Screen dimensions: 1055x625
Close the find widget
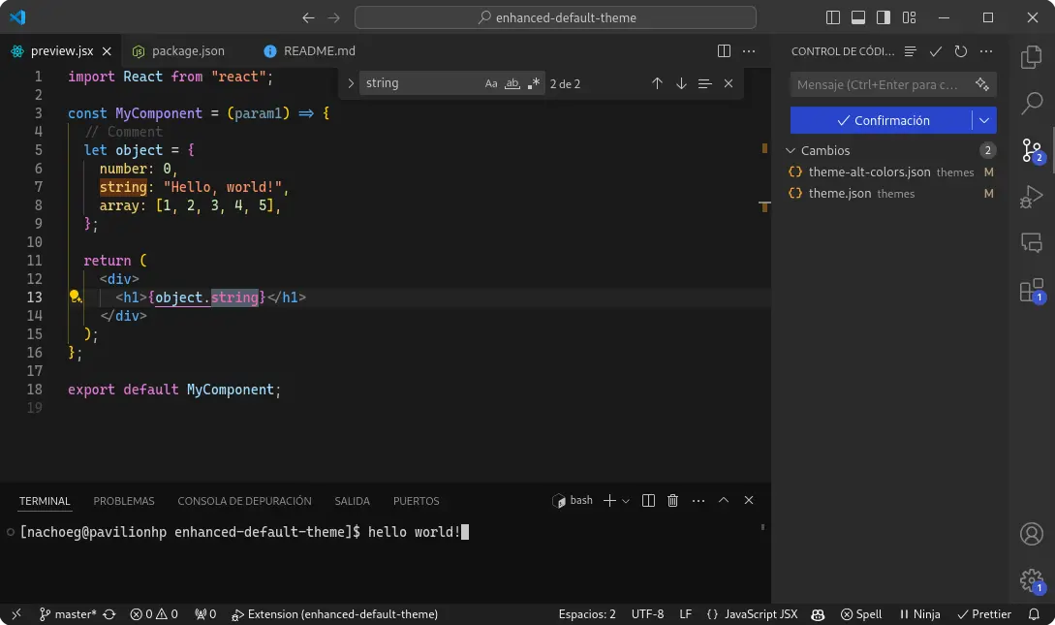(x=728, y=83)
